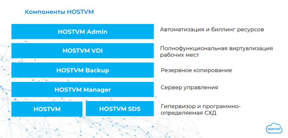Select the HOSTVM Admin block

point(82,32)
